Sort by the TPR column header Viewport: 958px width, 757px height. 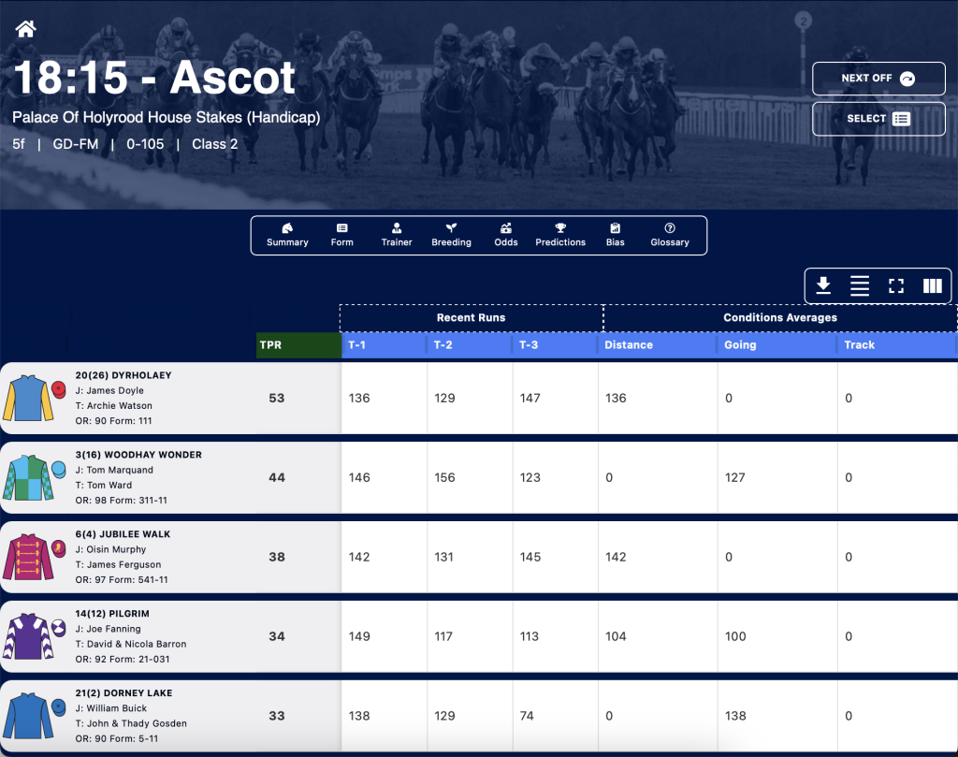[x=298, y=344]
